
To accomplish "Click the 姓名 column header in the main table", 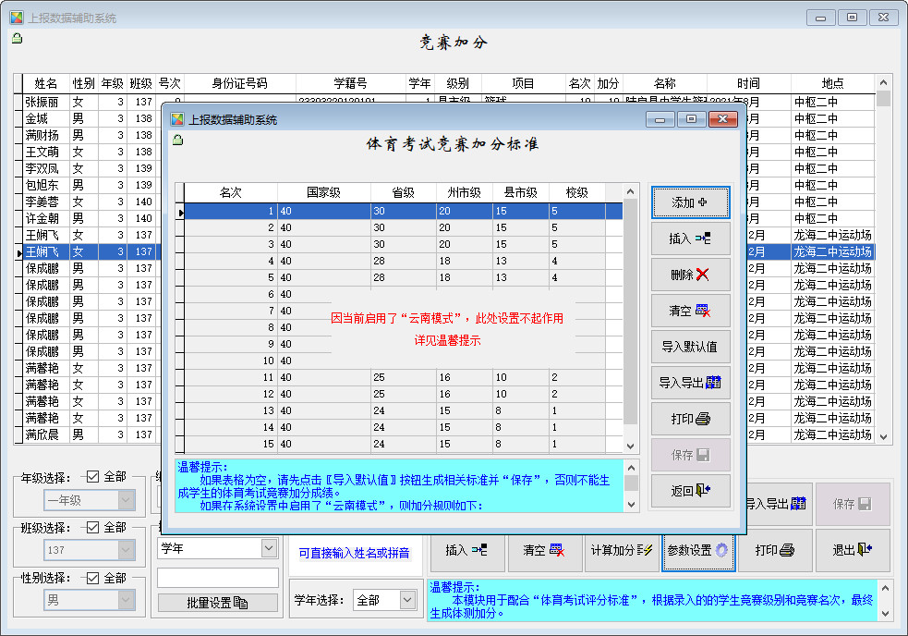I will click(46, 83).
